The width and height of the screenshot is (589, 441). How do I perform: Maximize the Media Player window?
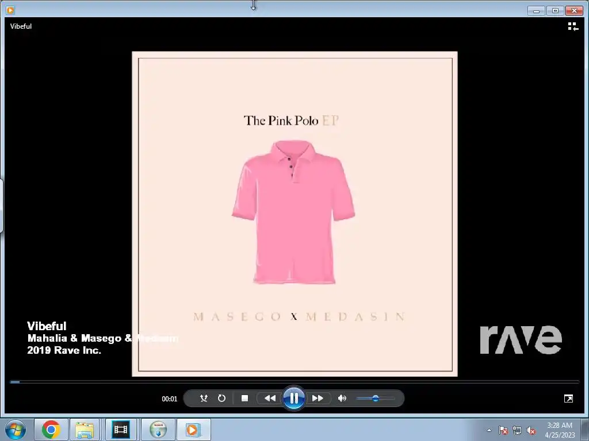tap(555, 10)
